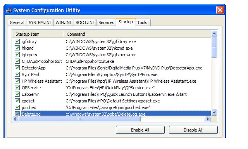The height and width of the screenshot is (149, 248).
Task: Select the jusched item name
Action: [29, 107]
